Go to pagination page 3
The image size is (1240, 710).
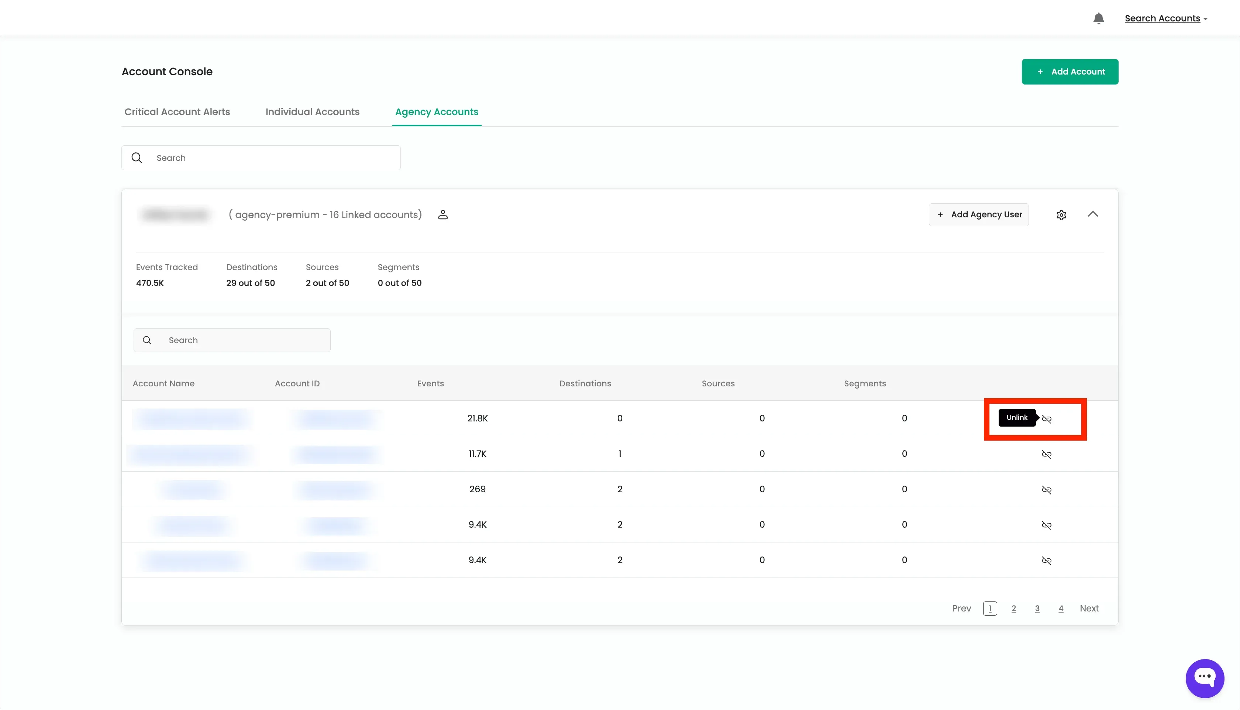pyautogui.click(x=1037, y=609)
